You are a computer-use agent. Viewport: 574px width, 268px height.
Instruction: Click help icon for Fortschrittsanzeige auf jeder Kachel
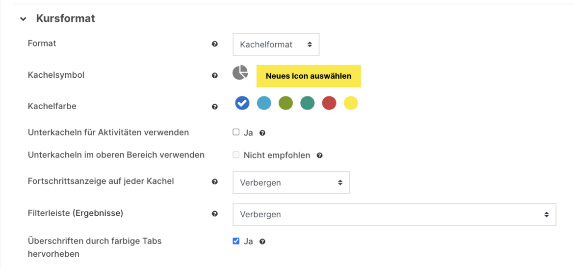point(214,181)
